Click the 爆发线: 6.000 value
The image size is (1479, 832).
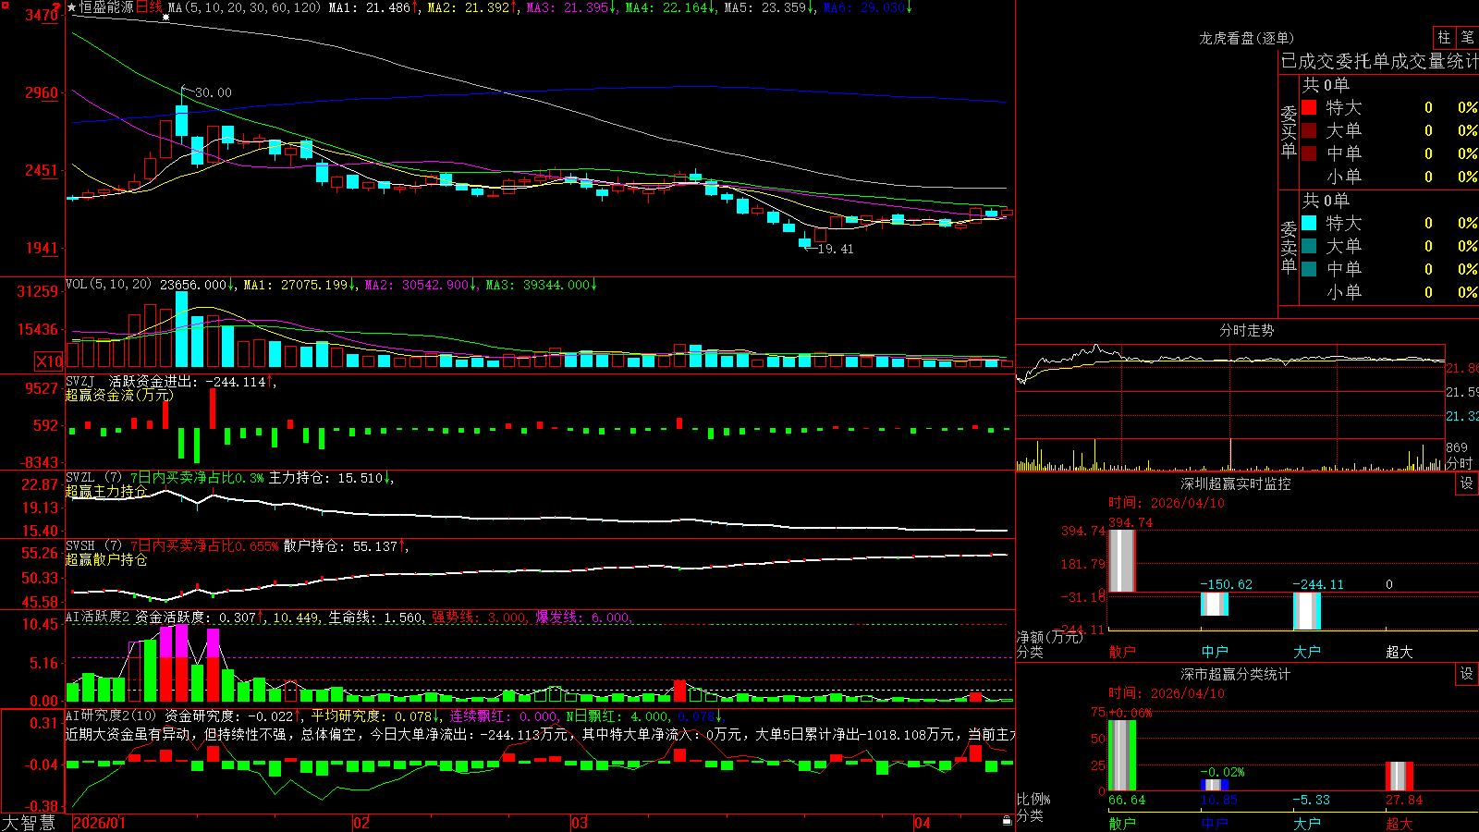[582, 618]
